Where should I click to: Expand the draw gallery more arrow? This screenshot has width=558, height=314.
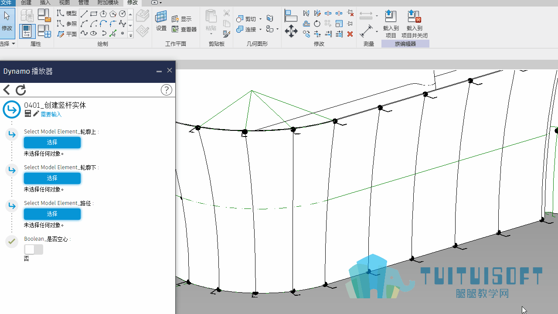(130, 35)
